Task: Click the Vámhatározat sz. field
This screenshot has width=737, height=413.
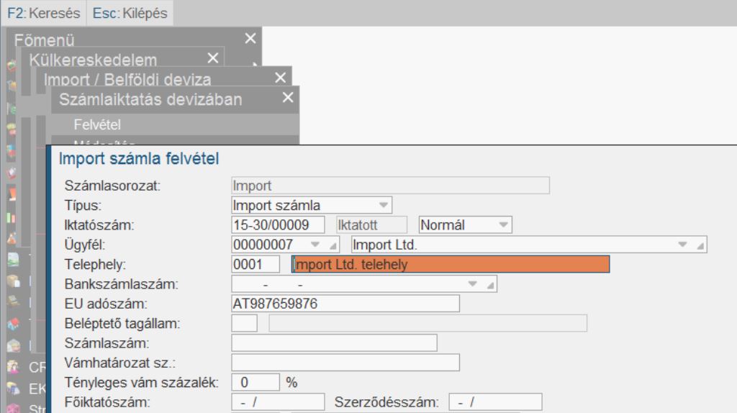Action: (x=345, y=363)
